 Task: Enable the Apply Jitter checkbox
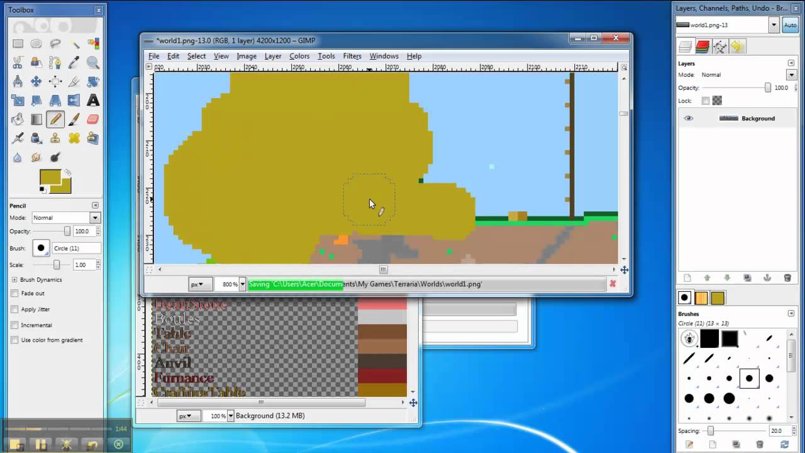14,309
